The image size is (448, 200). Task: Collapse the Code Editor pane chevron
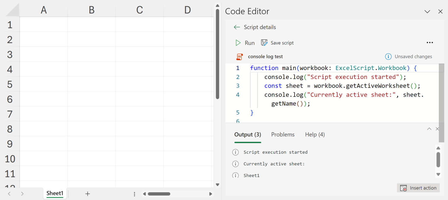pyautogui.click(x=427, y=12)
